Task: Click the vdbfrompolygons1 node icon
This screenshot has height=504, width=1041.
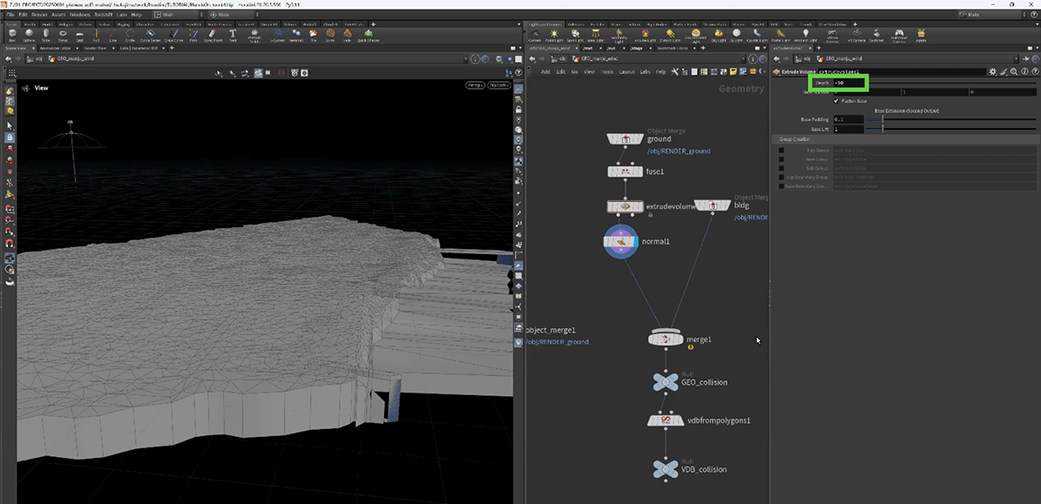Action: tap(666, 420)
